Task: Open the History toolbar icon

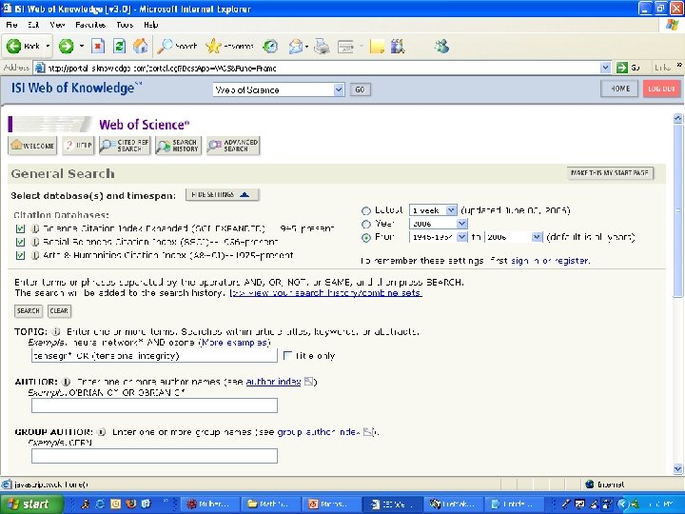Action: pyautogui.click(x=270, y=46)
